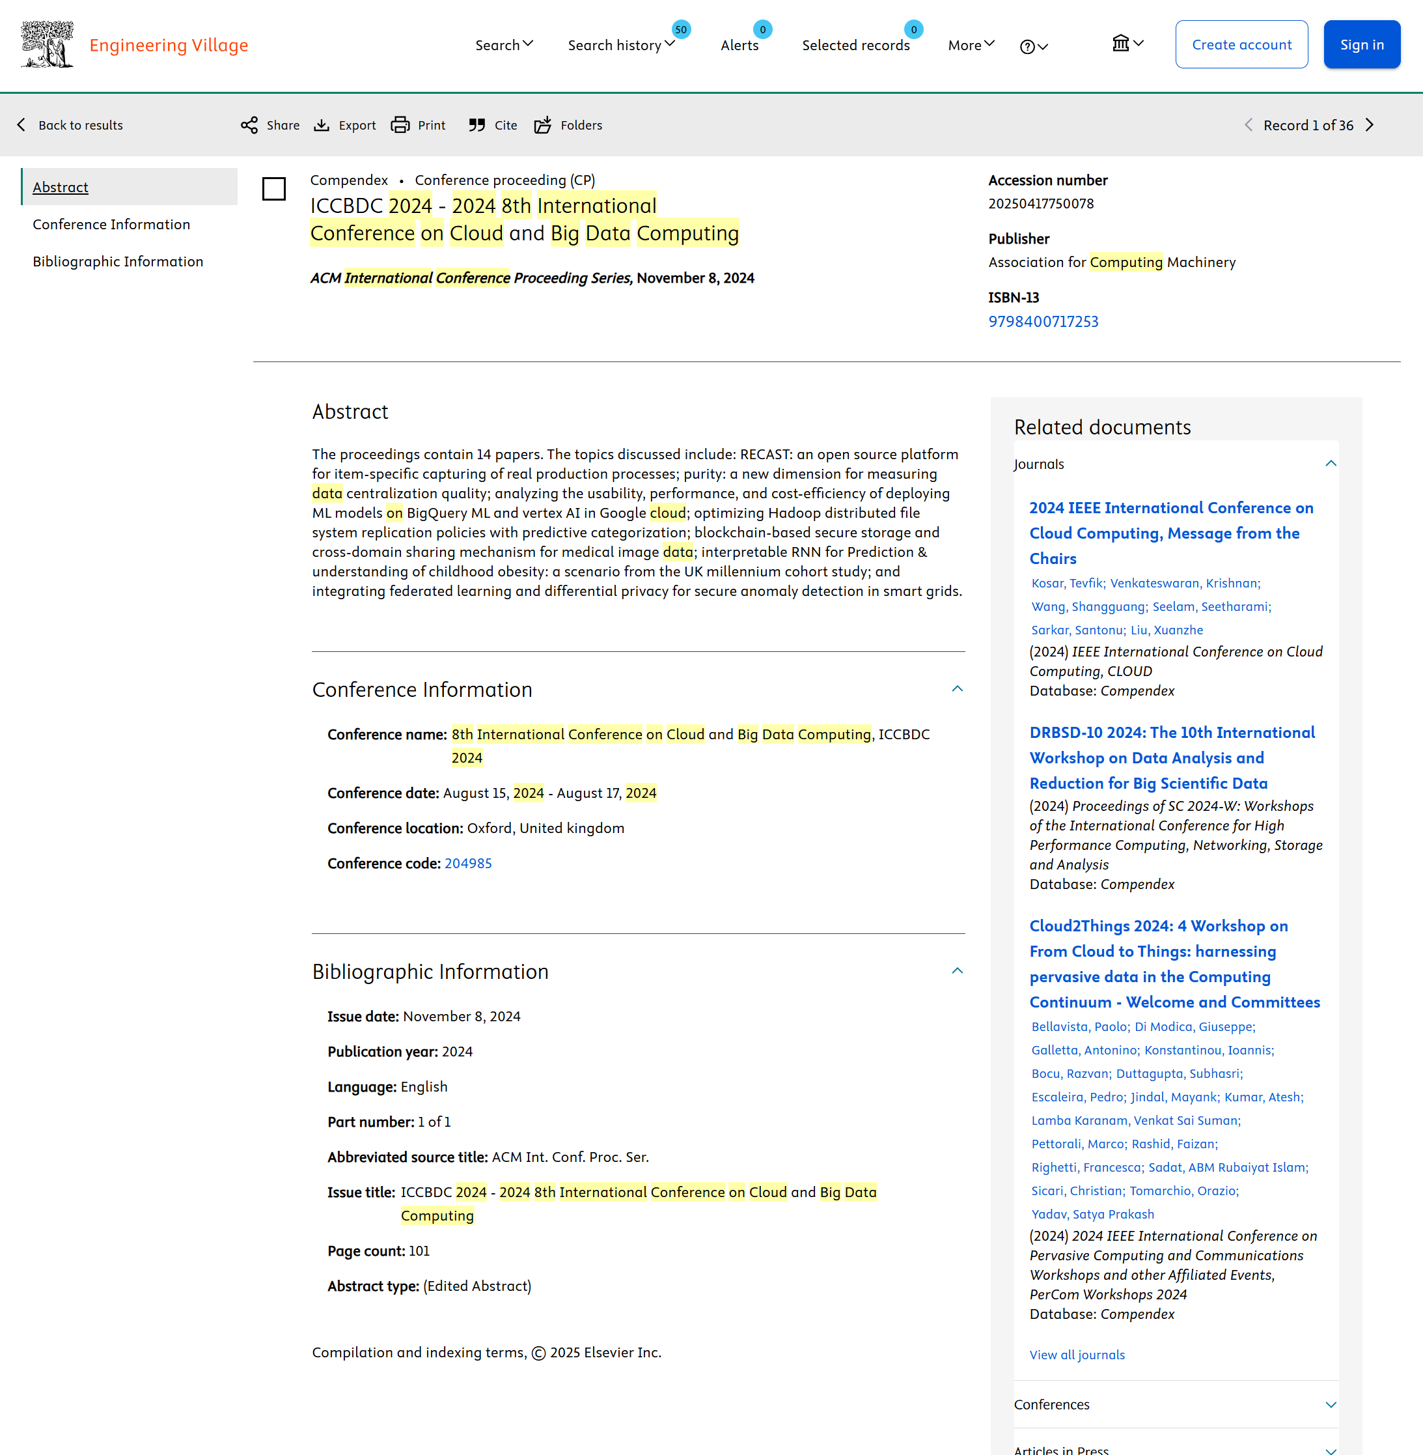Jump to Bibliographic Information in sidebar
Screen dimensions: 1423x1455
(118, 262)
